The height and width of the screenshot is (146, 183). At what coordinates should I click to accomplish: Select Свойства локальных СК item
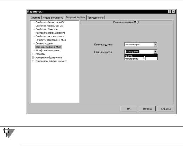[49, 26]
